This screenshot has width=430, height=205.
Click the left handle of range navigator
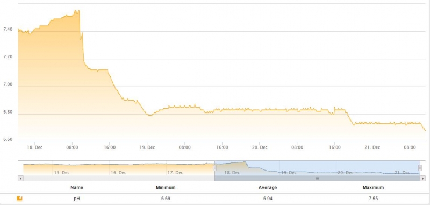coord(214,168)
